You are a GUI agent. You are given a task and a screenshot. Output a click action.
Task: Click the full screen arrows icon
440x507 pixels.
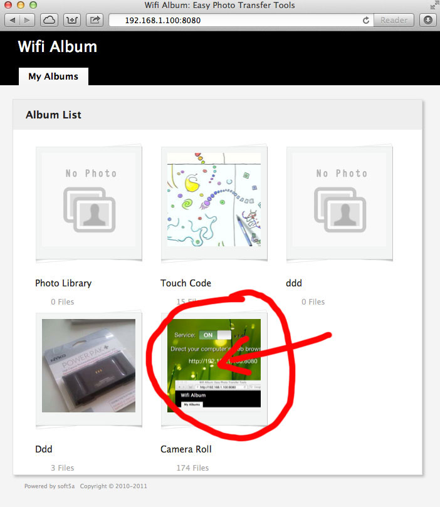(x=434, y=6)
